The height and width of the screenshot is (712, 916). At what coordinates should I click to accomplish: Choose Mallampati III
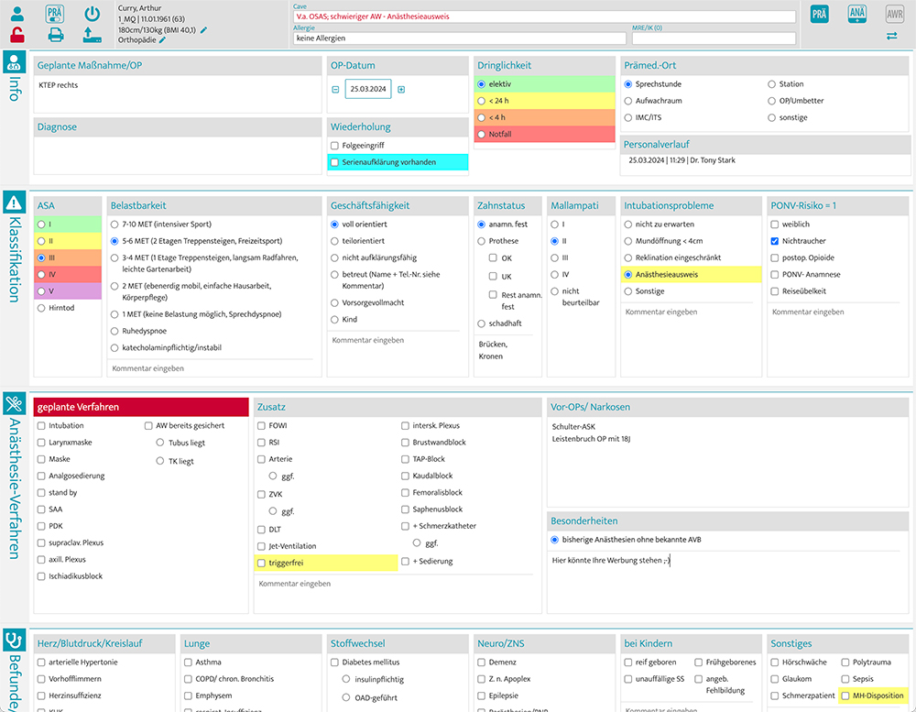(554, 257)
